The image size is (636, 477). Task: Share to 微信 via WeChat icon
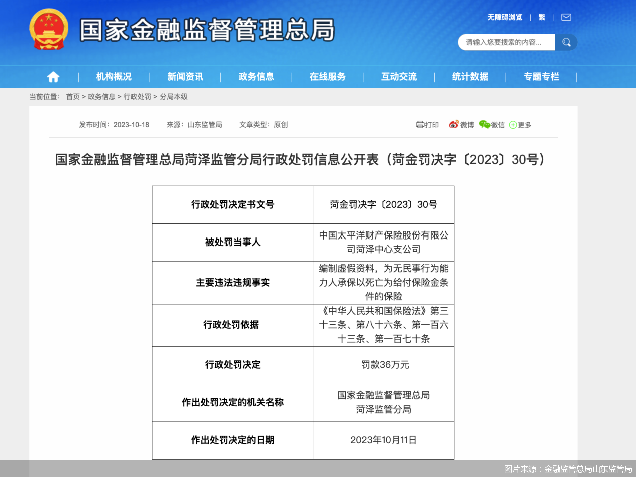484,125
